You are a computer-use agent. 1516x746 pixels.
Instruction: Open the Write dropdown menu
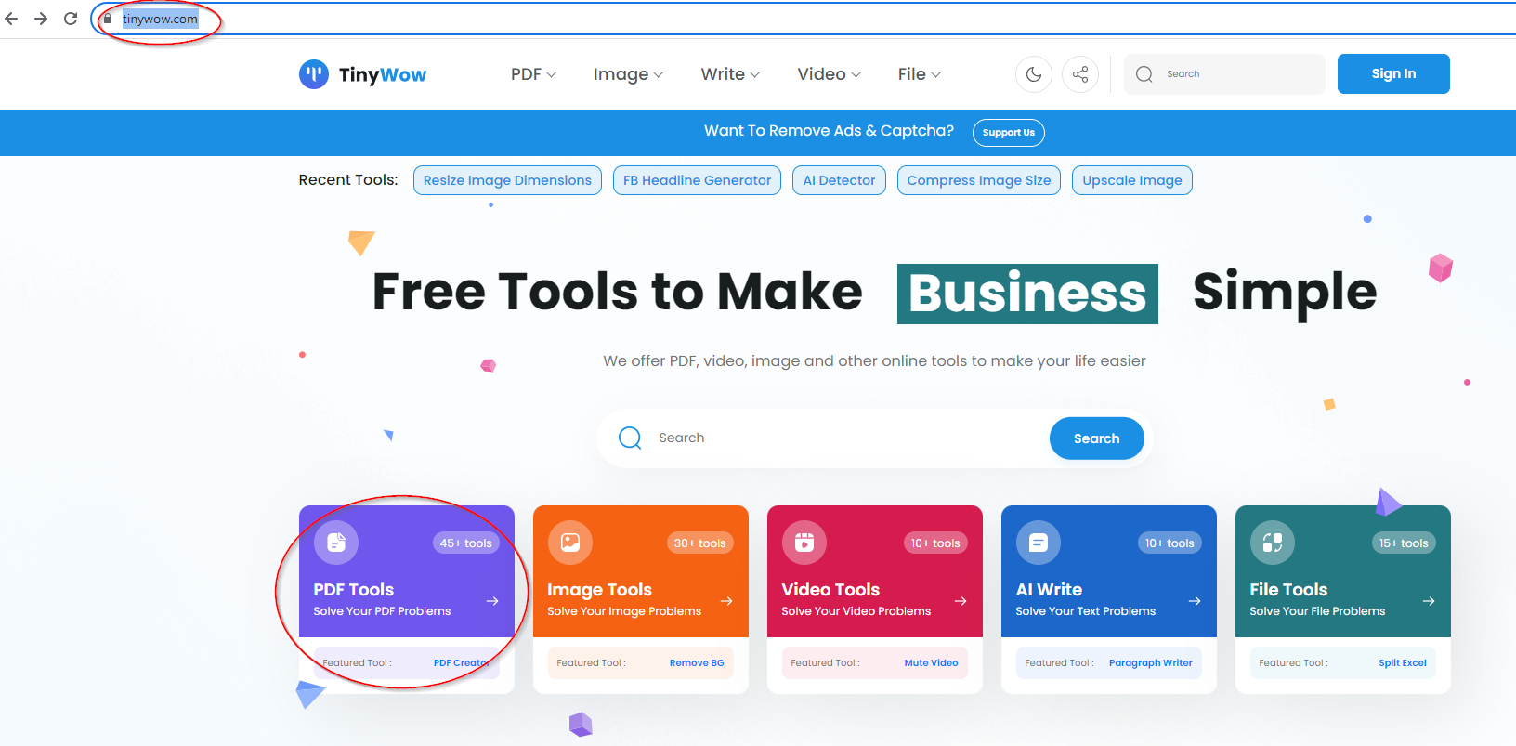730,74
